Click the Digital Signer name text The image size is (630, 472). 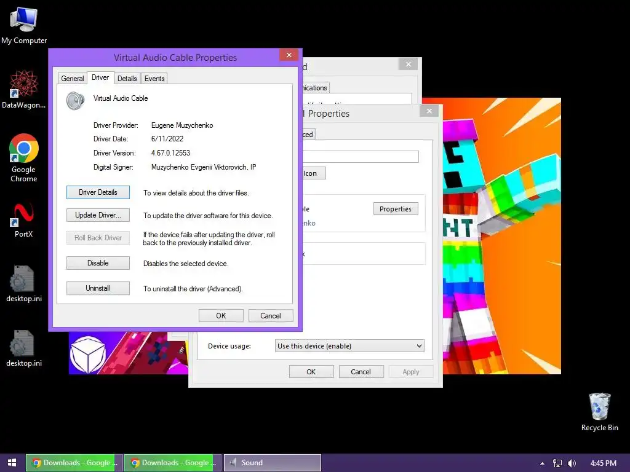tap(203, 167)
